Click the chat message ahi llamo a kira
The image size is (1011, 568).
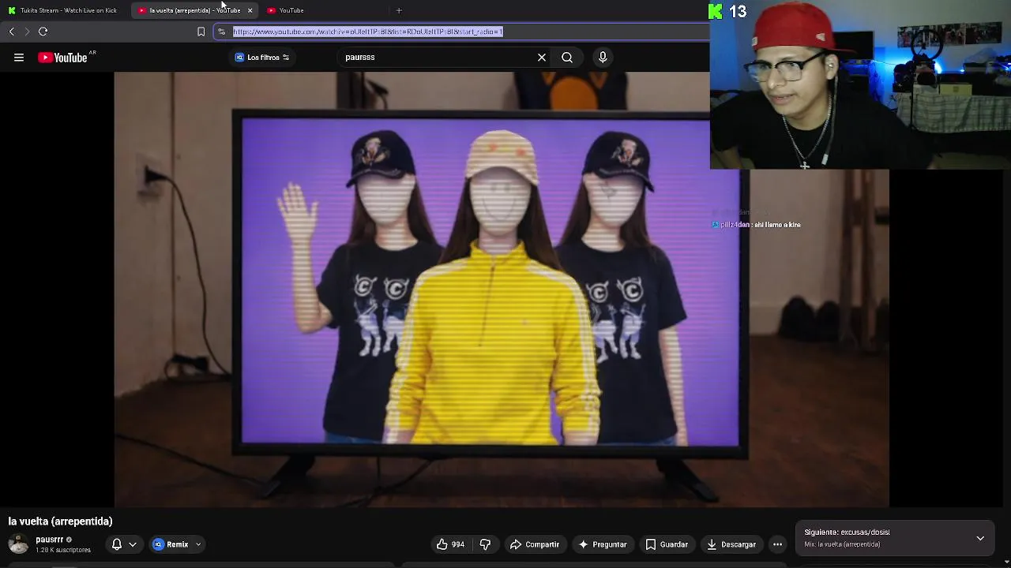[777, 225]
